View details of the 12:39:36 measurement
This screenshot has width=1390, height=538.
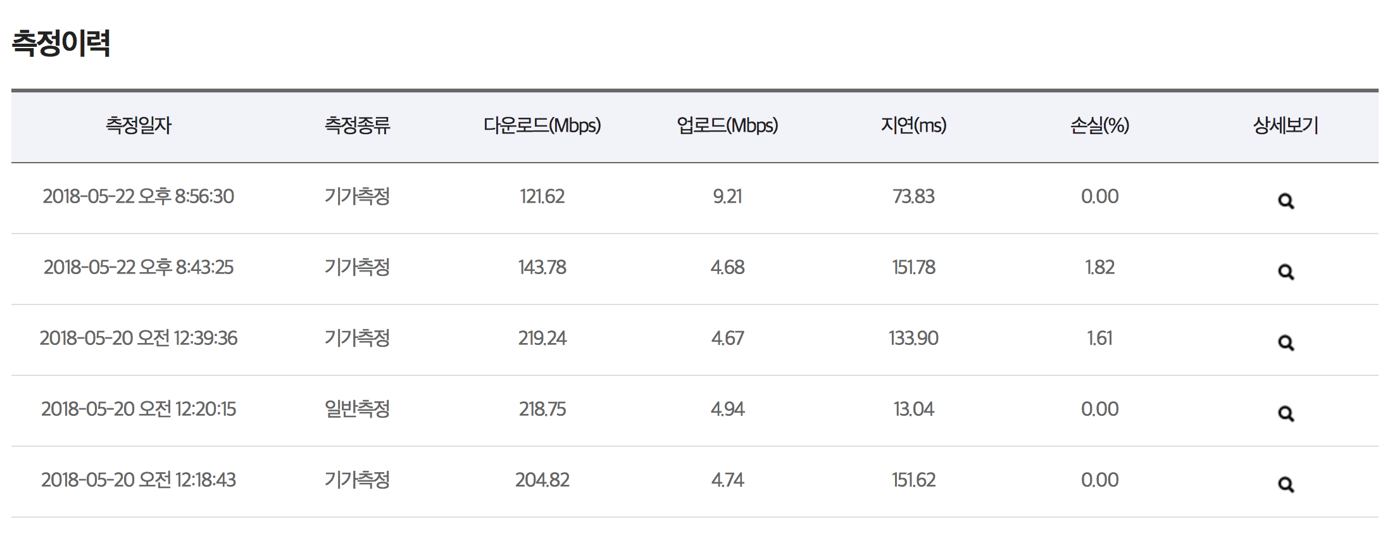point(1286,343)
